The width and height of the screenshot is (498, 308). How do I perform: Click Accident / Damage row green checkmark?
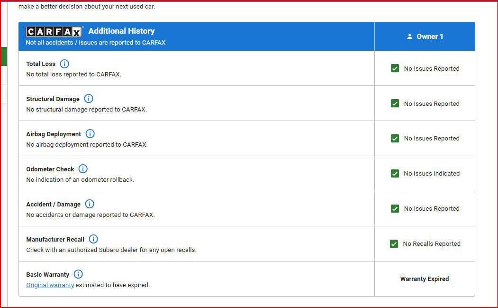click(x=395, y=209)
